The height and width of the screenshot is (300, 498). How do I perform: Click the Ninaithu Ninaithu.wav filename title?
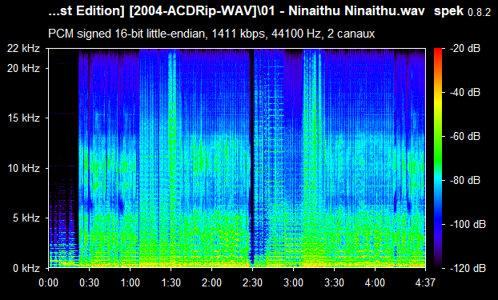pyautogui.click(x=356, y=11)
